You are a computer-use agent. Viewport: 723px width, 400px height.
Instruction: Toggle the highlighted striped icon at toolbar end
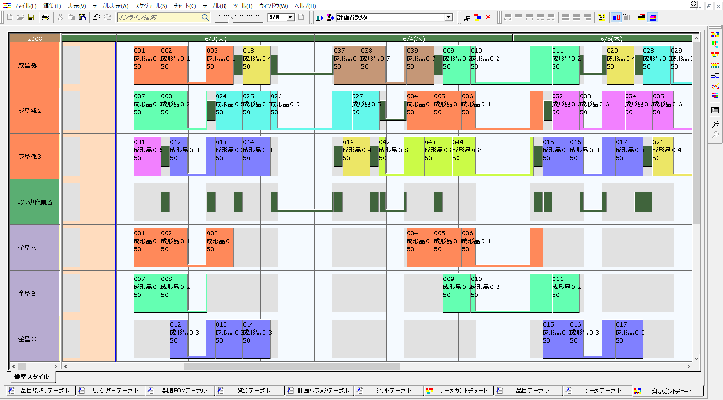[652, 17]
